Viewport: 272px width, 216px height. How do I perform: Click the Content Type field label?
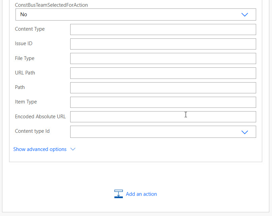click(x=30, y=29)
